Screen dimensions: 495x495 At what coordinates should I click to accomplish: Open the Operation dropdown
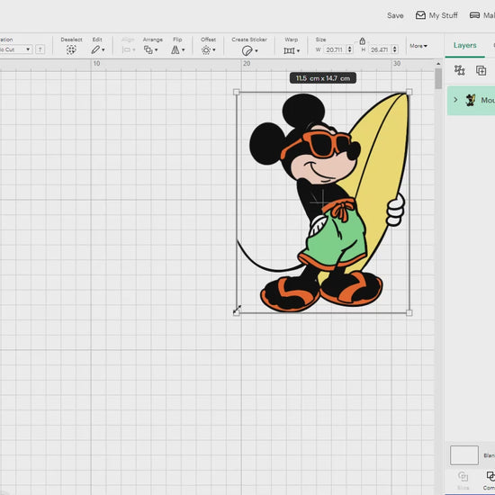click(x=16, y=49)
